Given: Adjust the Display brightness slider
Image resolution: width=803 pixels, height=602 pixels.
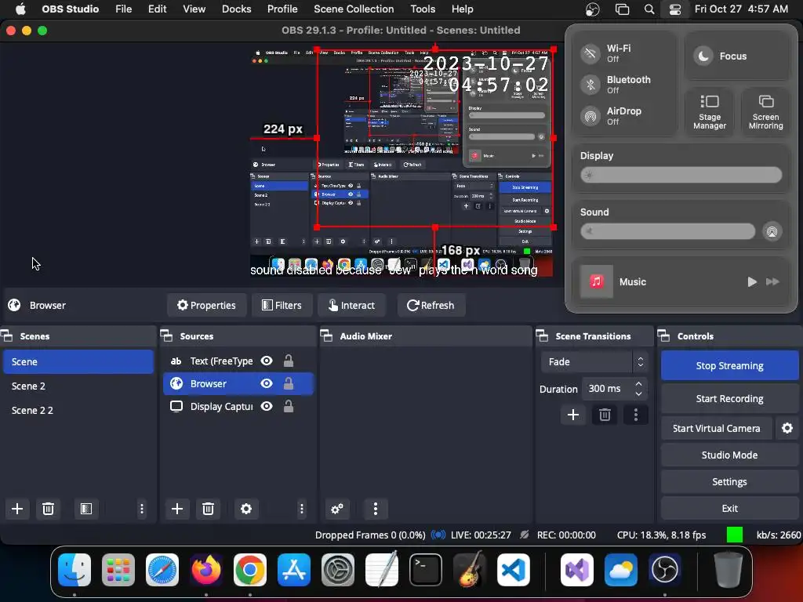Looking at the screenshot, I should (x=681, y=175).
